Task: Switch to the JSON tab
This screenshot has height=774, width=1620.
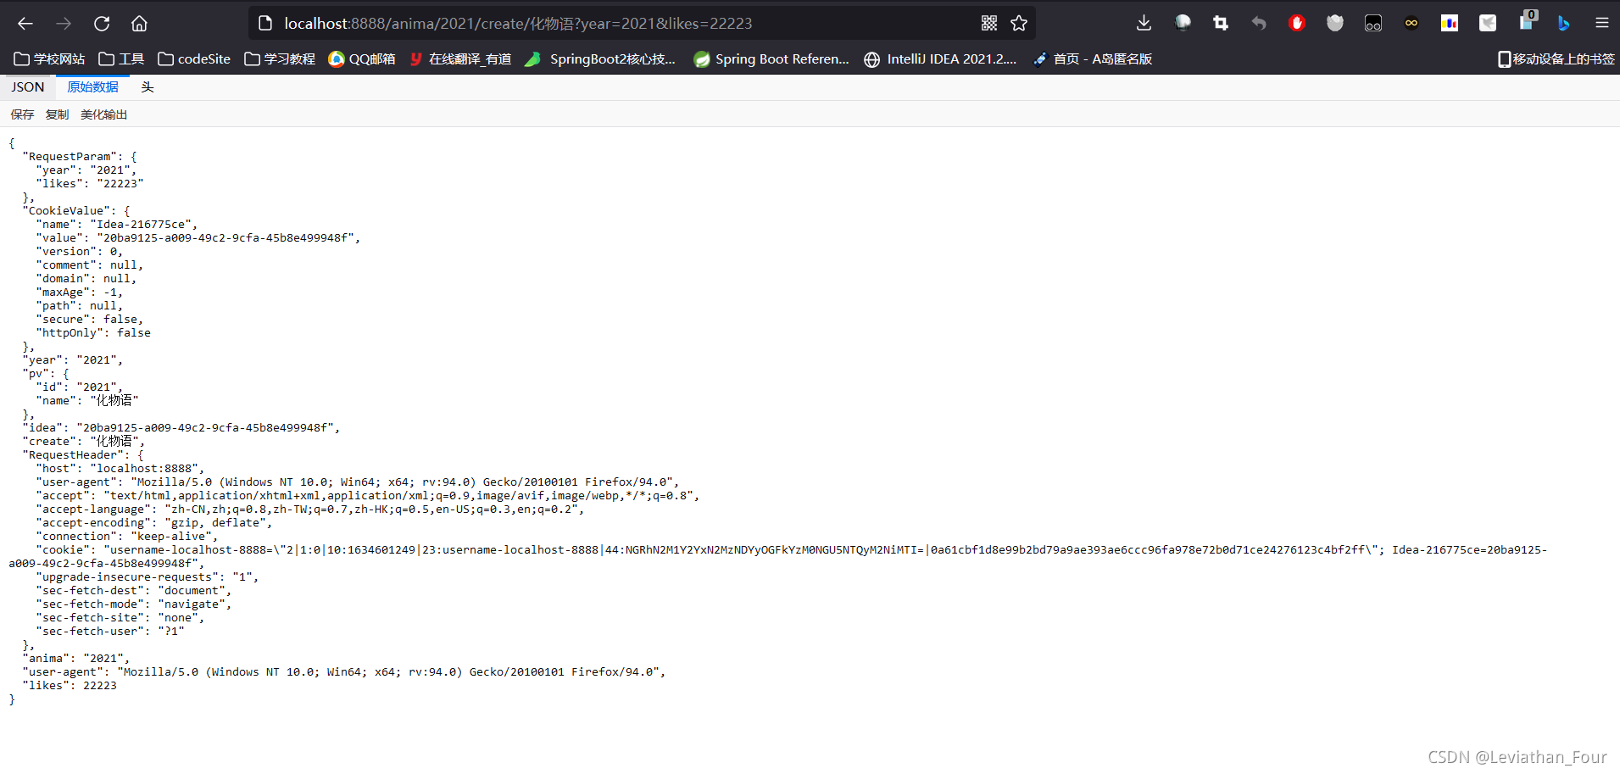Action: (28, 87)
